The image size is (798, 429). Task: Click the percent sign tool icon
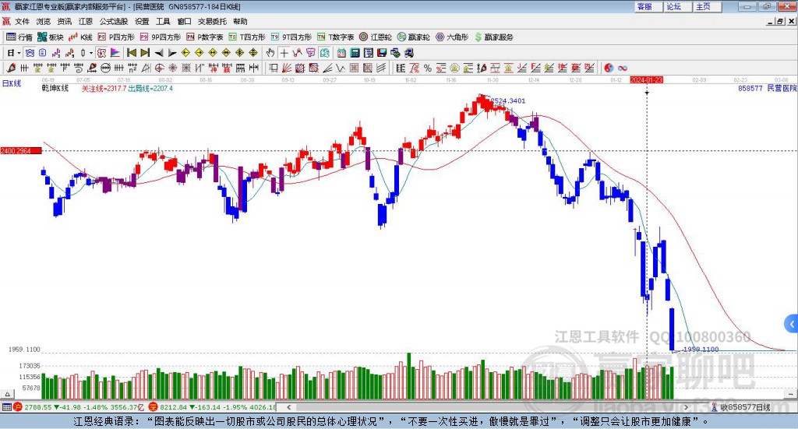[x=428, y=68]
